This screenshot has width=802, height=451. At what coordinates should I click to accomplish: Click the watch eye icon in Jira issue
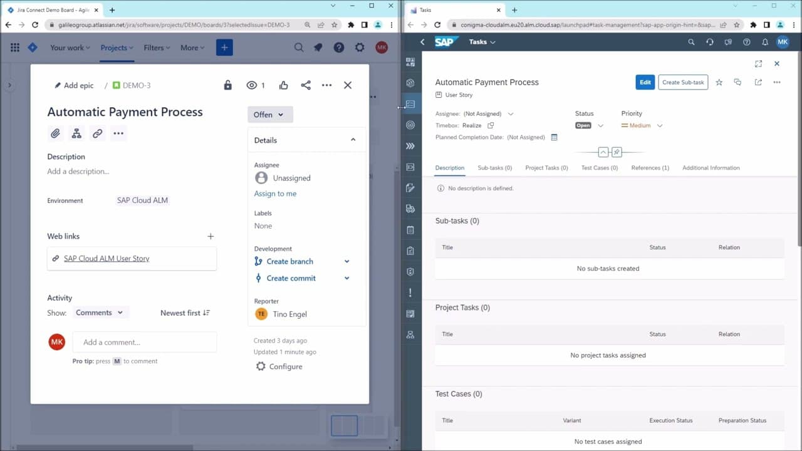pos(251,85)
